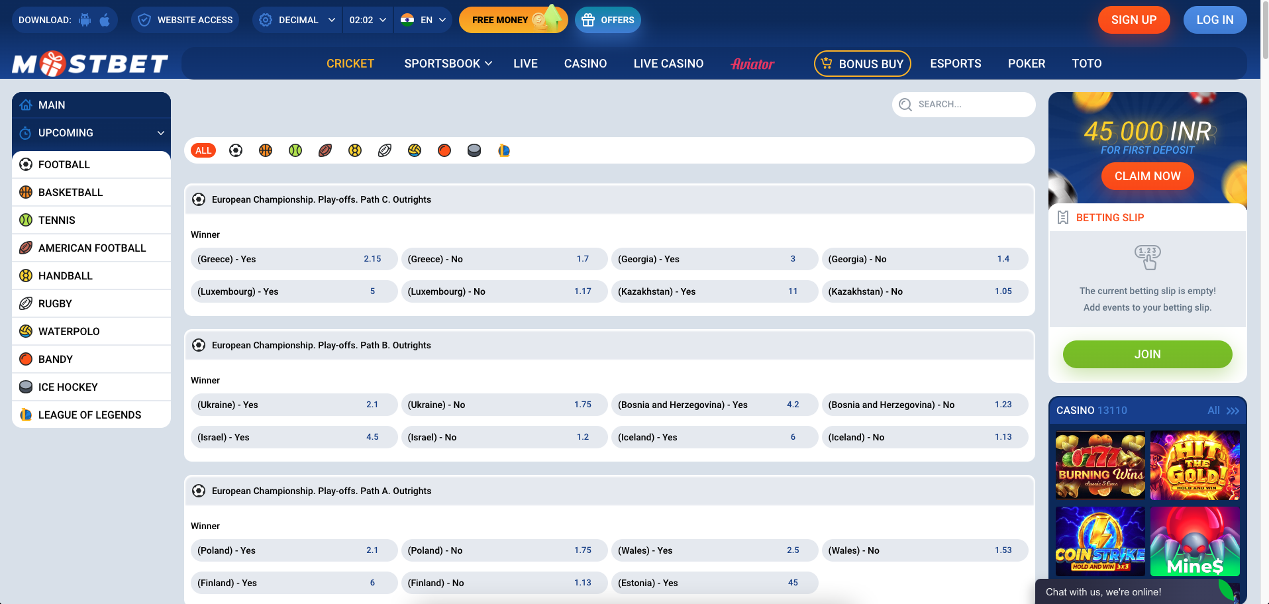
Task: Click the football icon in Path C header
Action: click(199, 199)
